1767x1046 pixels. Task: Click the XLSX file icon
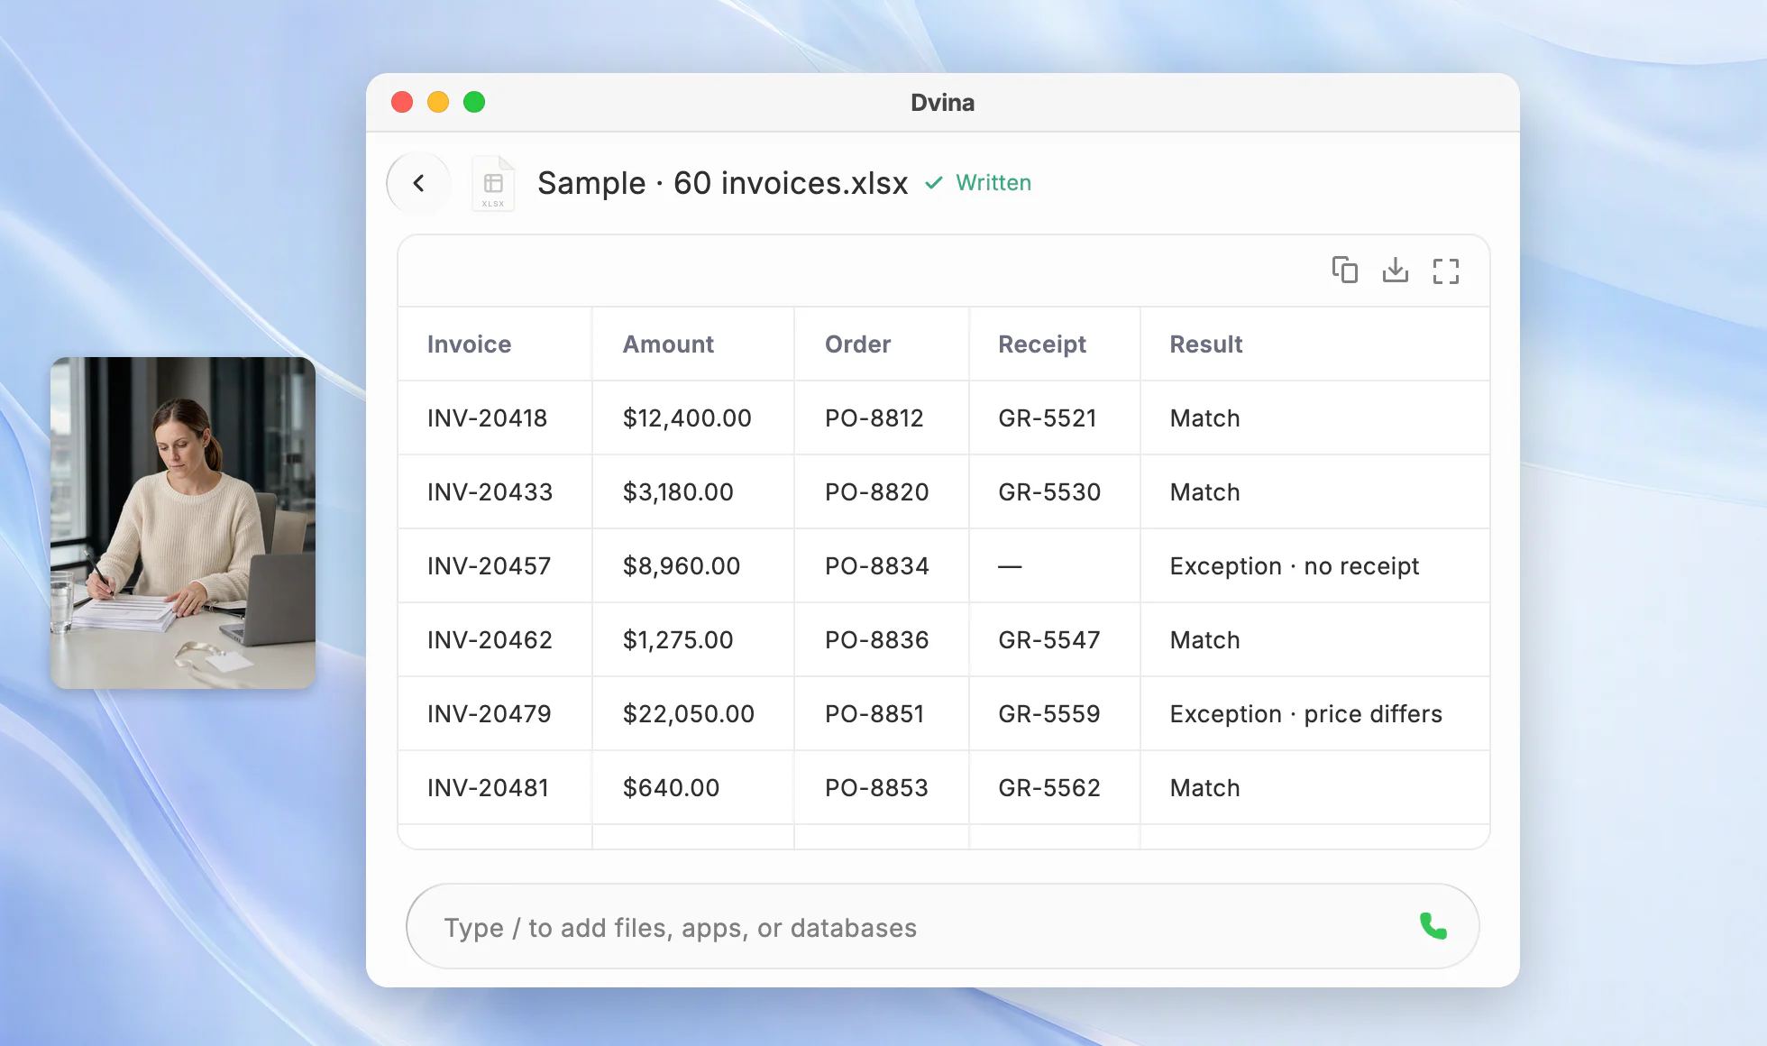click(493, 184)
